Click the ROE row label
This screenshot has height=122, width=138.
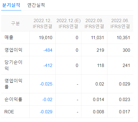tap(9, 112)
